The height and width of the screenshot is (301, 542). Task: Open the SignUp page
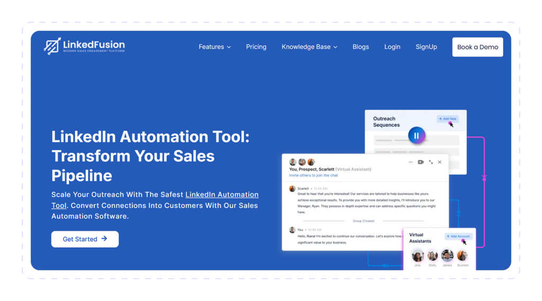(426, 47)
